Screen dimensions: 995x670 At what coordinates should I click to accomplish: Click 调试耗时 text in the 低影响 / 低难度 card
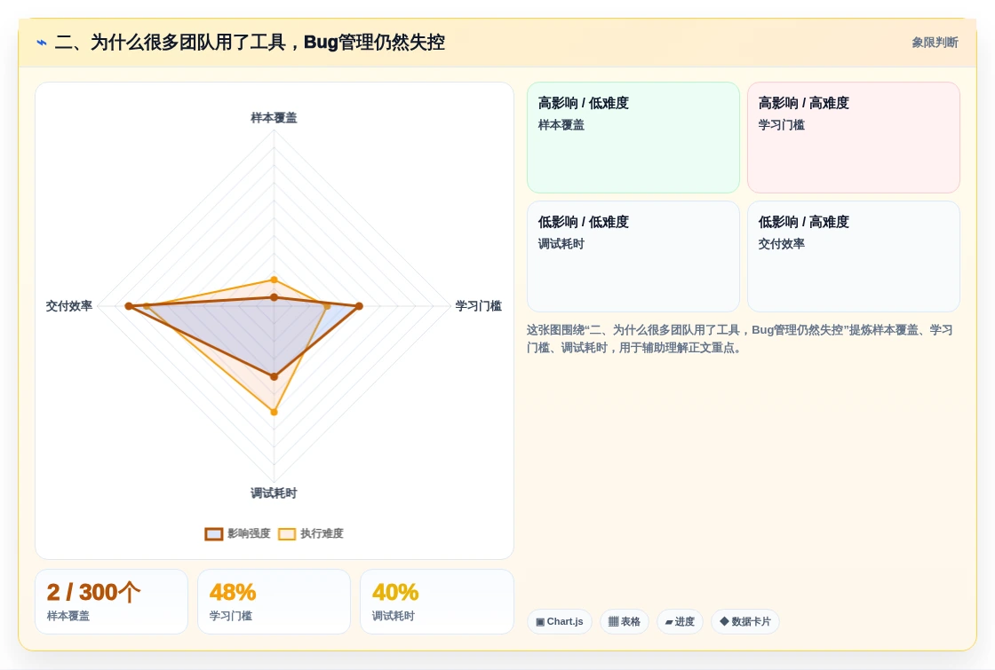tap(561, 244)
